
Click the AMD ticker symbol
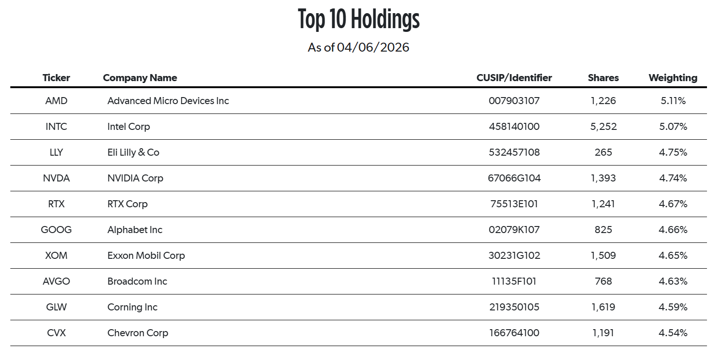click(x=56, y=101)
